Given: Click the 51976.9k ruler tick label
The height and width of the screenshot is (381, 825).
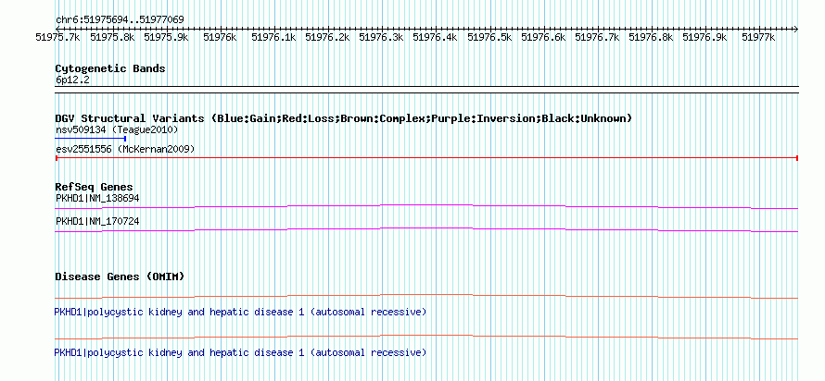Looking at the screenshot, I should tap(704, 37).
